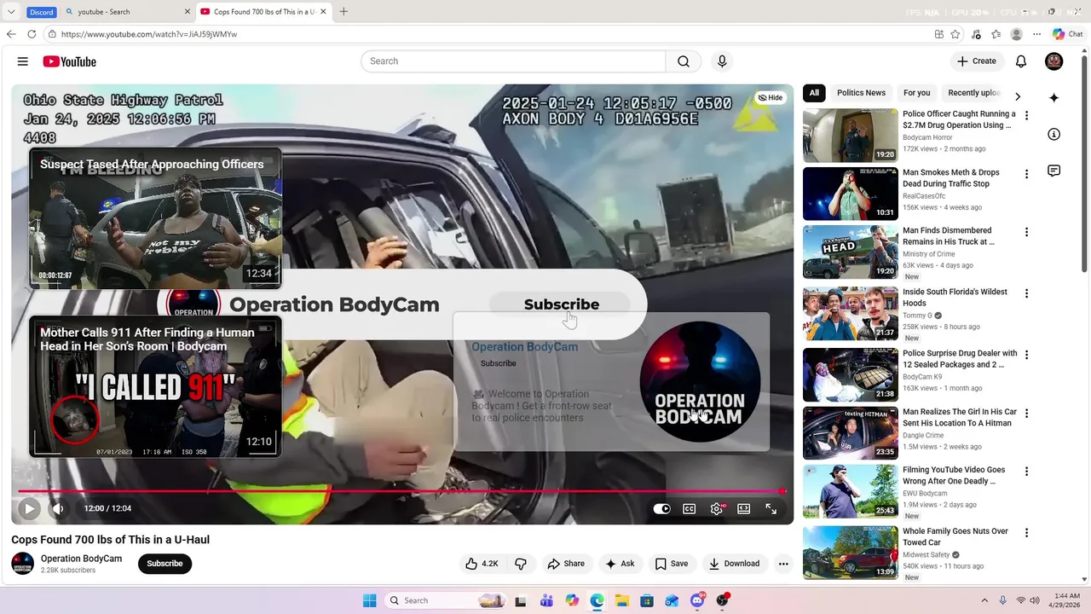
Task: Open Mother Calls 911 end screen video
Action: [155, 387]
